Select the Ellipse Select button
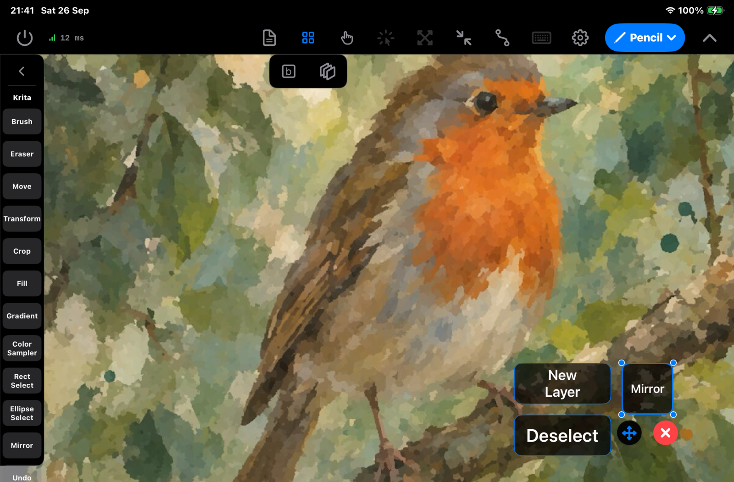The height and width of the screenshot is (482, 734). coord(22,413)
